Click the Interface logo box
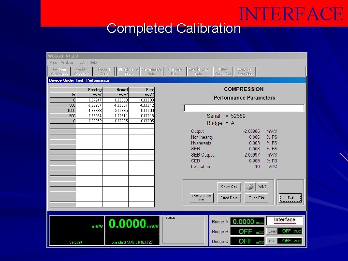Screen dimensions: 348x261 pyautogui.click(x=285, y=220)
